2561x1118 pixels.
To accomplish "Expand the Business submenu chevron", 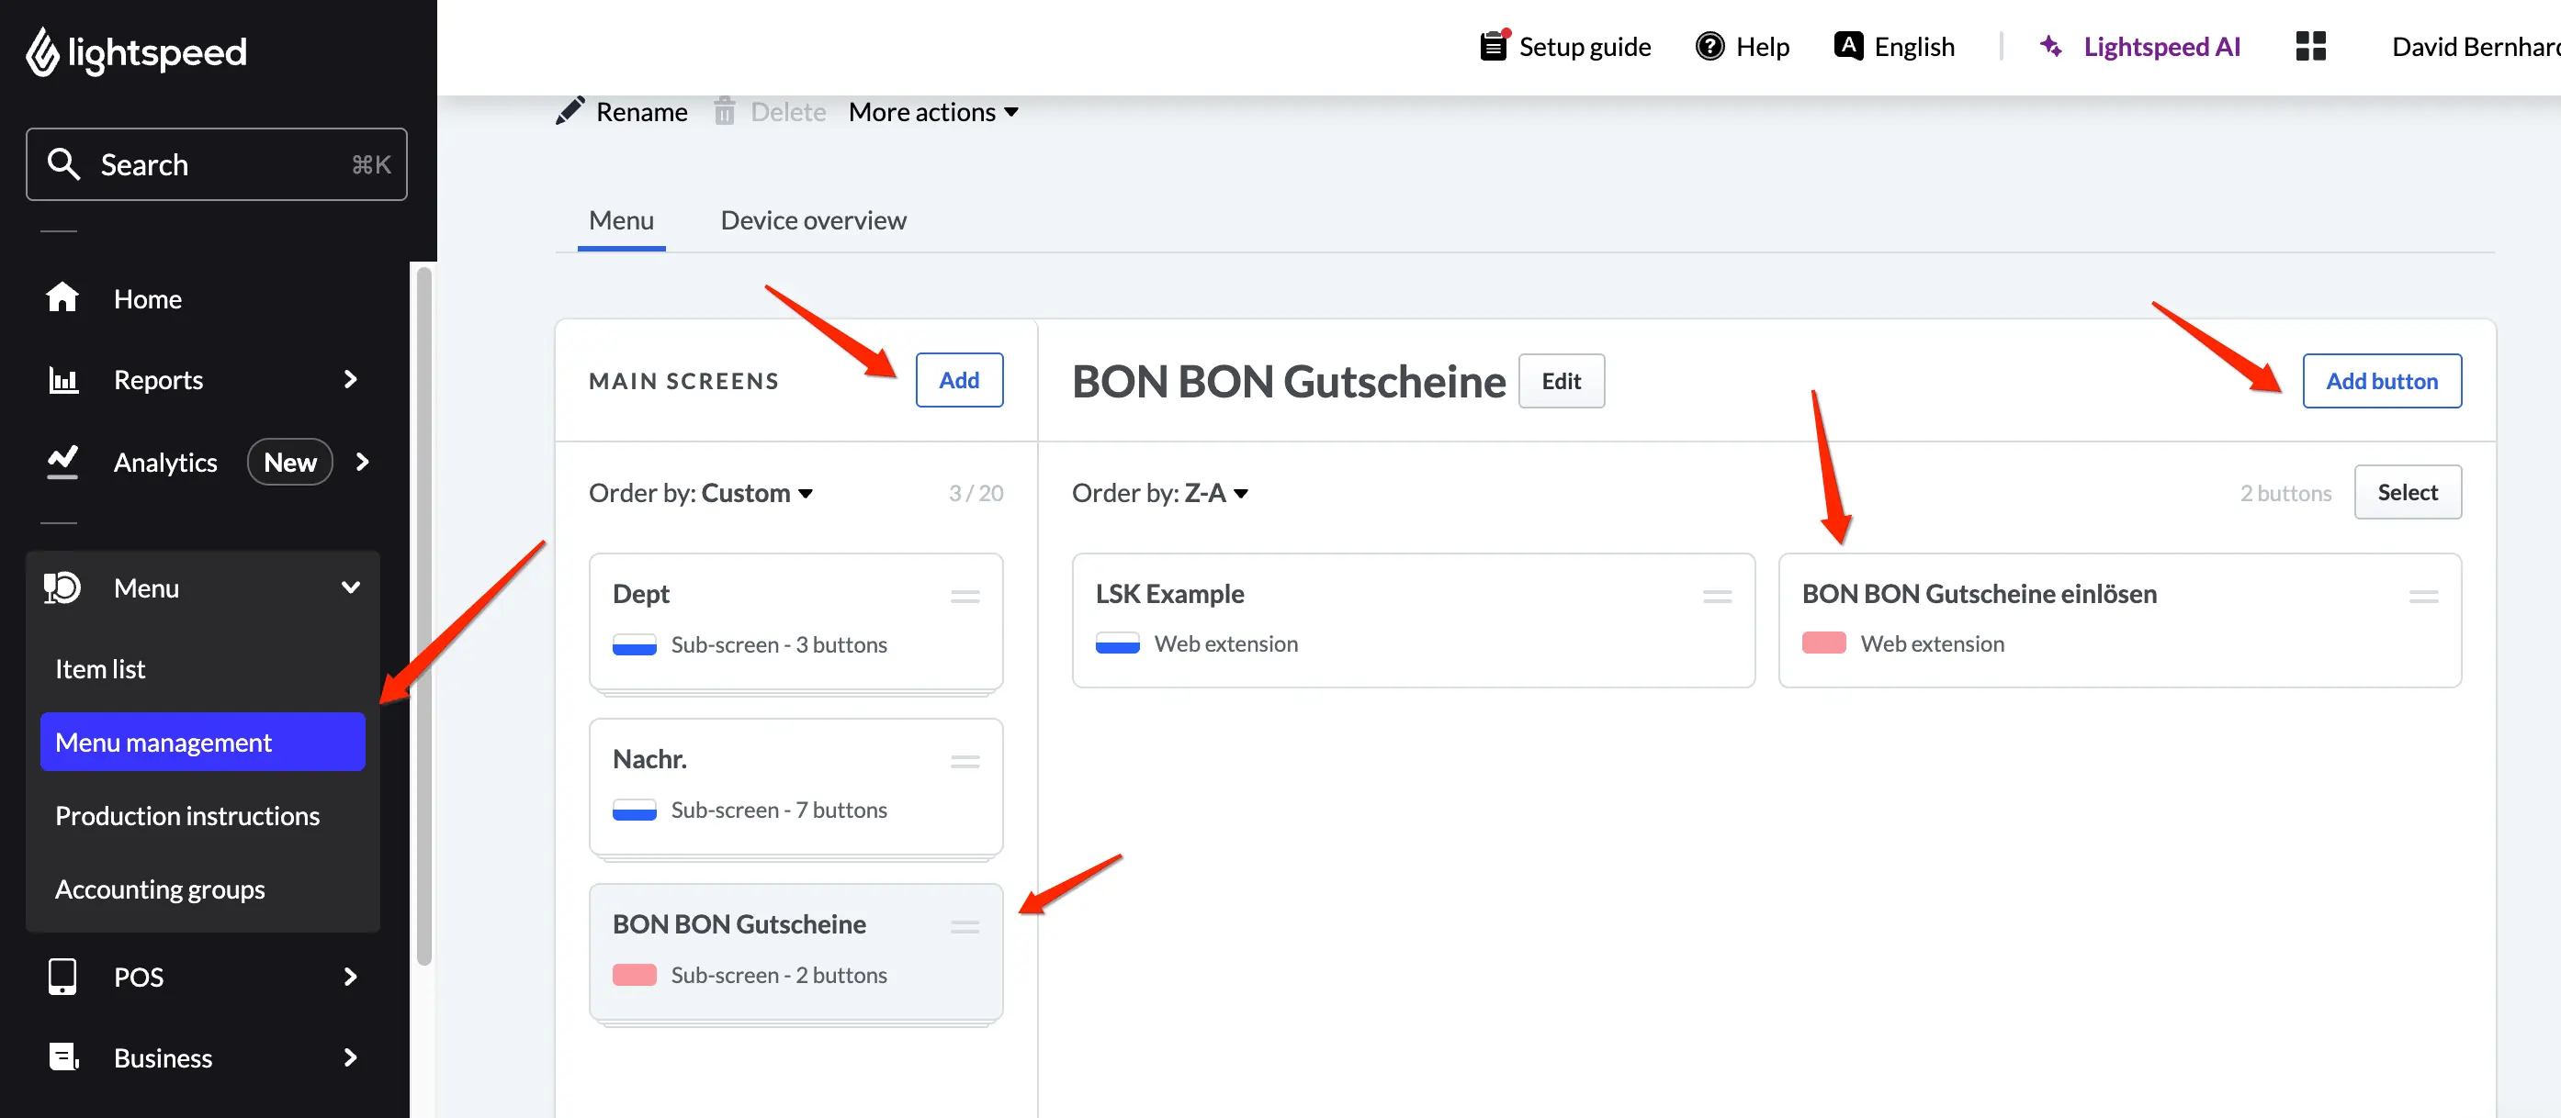I will pyautogui.click(x=350, y=1057).
